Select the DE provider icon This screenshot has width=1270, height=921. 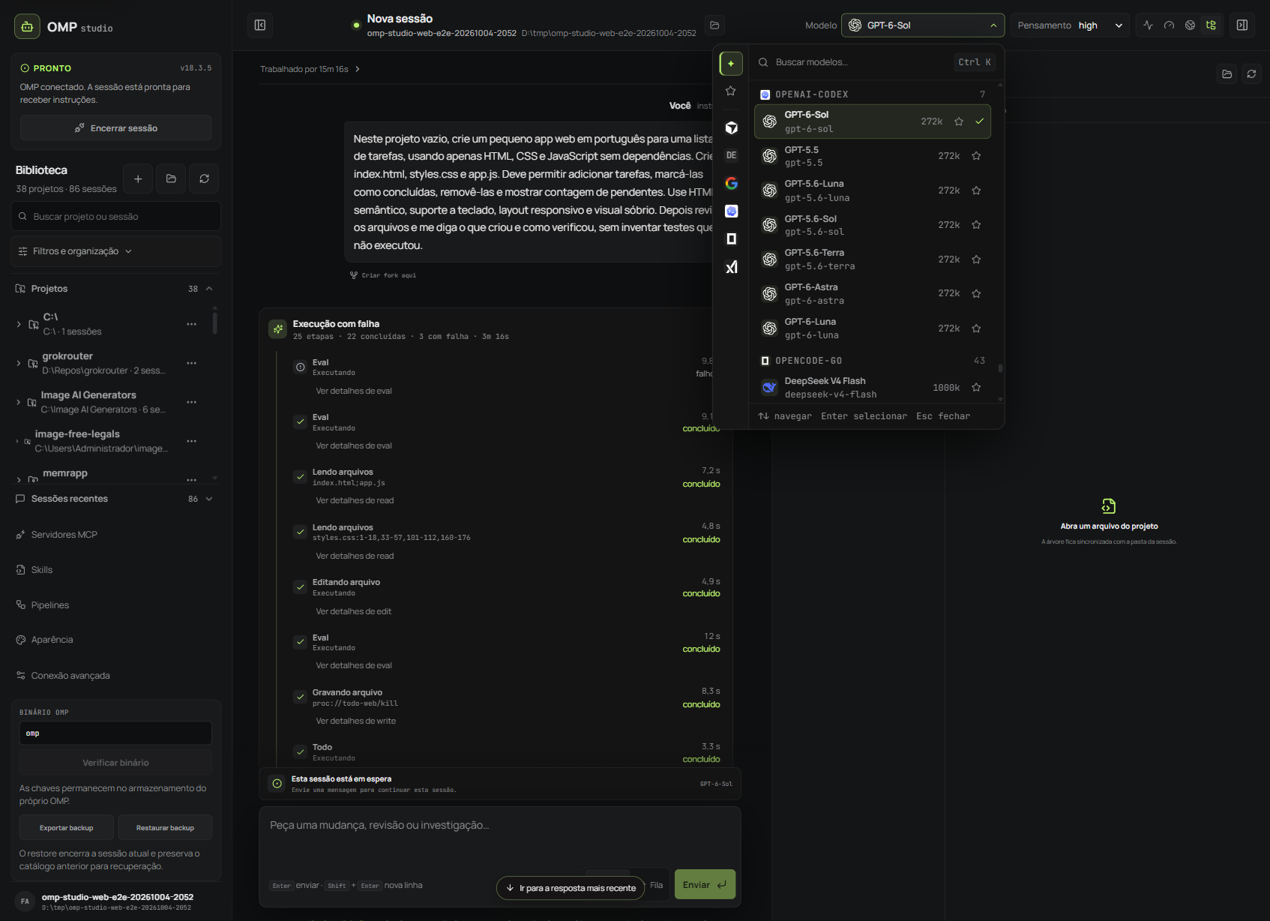pyautogui.click(x=732, y=155)
